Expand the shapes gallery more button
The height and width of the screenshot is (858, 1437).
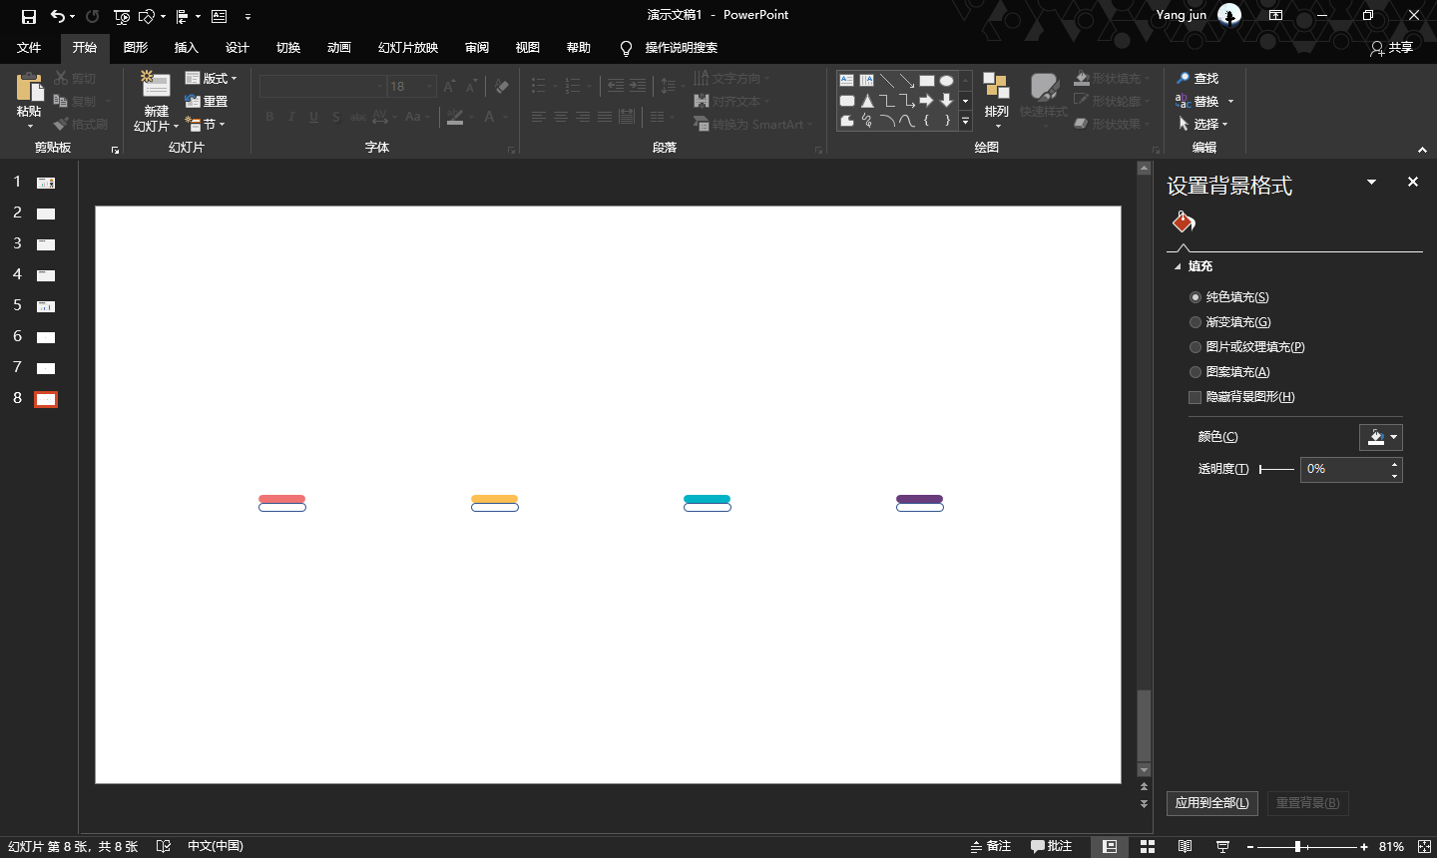965,122
